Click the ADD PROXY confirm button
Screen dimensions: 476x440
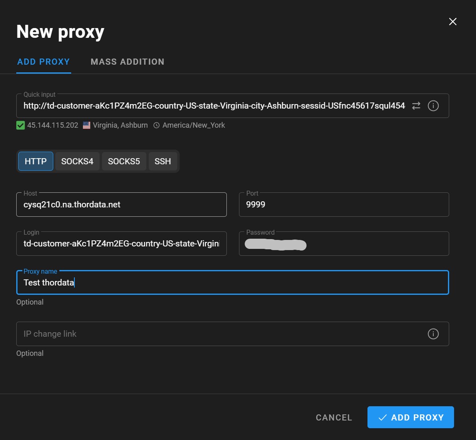click(x=411, y=417)
